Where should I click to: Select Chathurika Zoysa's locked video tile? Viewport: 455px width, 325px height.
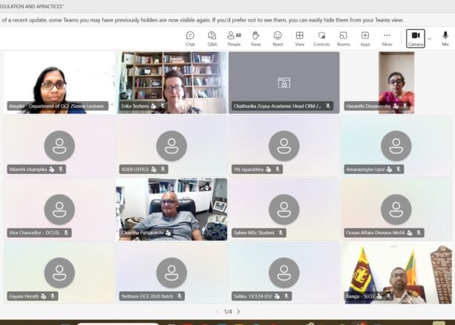pos(284,82)
